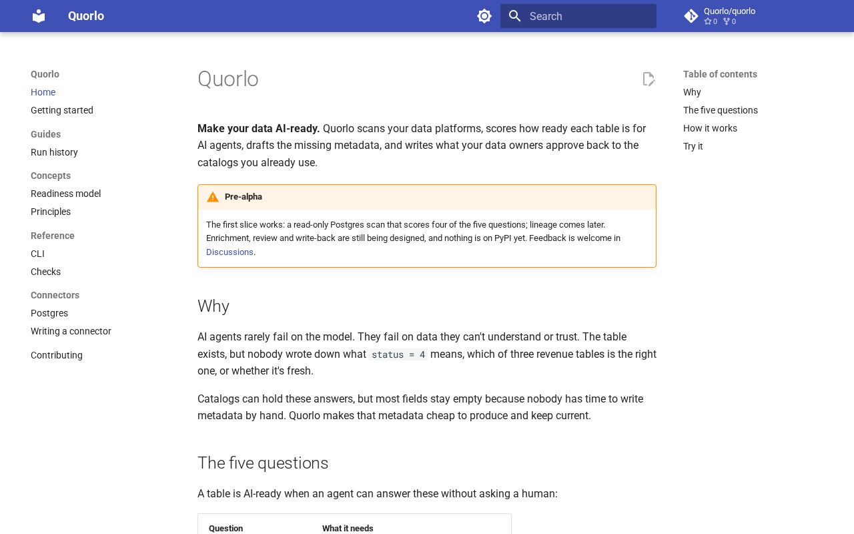The image size is (854, 534).
Task: Click the search magnifier icon
Action: (x=514, y=16)
